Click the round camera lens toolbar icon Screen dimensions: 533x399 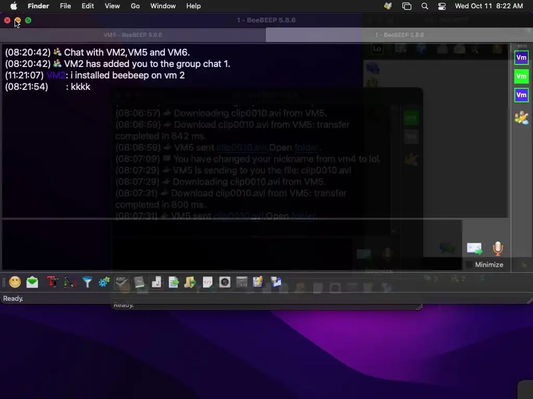[x=225, y=282]
